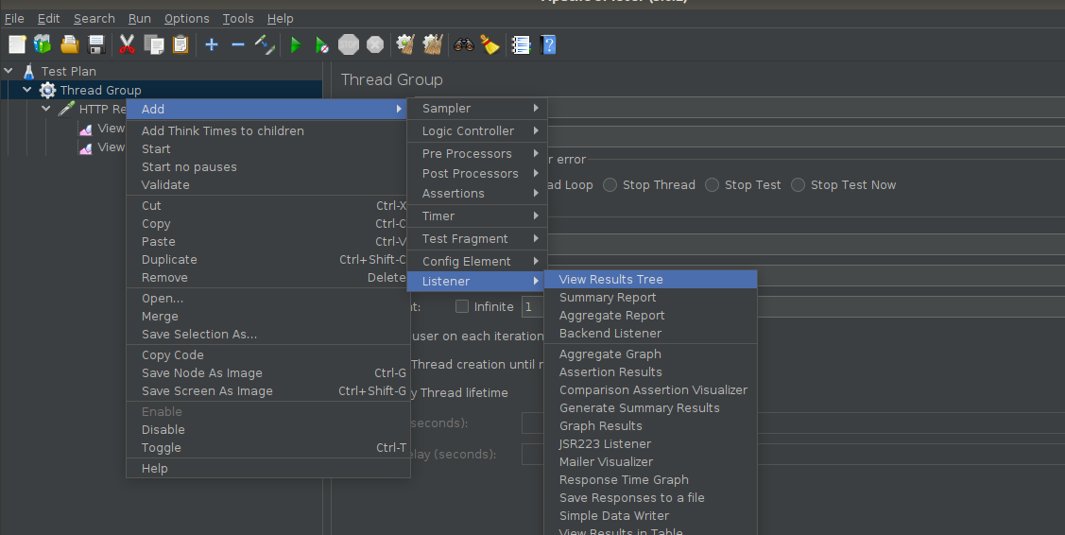1065x535 pixels.
Task: Click the Cut scissors icon
Action: pyautogui.click(x=127, y=44)
